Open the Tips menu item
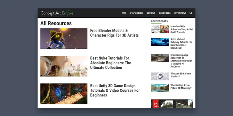The image size is (233, 116). [x=124, y=13]
